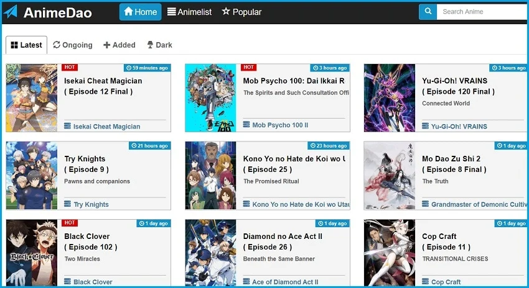Open Yu-Gi-Oh! VRAINS Episode 120 Final title

coord(459,86)
